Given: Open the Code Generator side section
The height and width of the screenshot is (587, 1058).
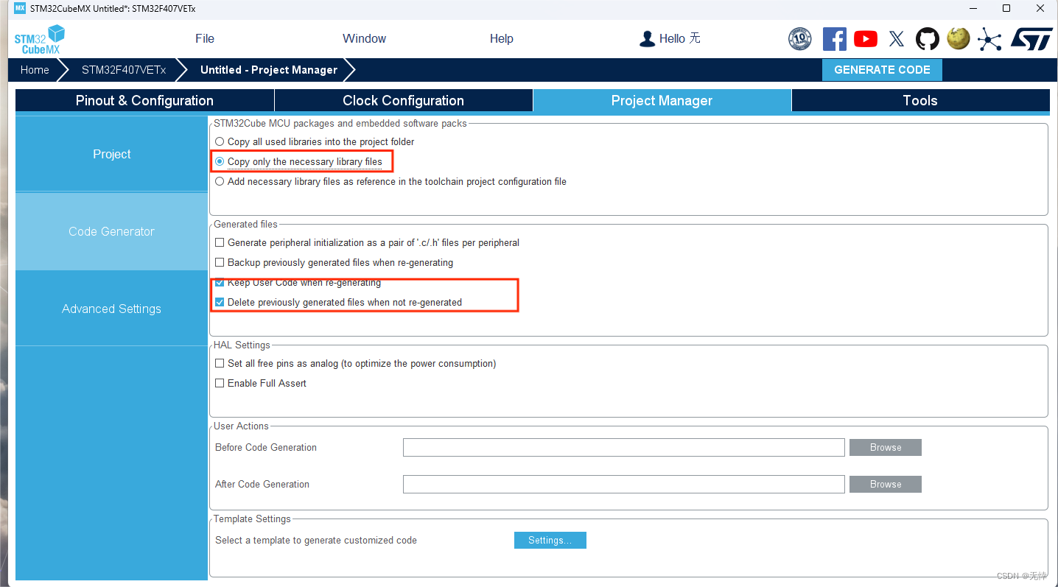Looking at the screenshot, I should [x=111, y=231].
